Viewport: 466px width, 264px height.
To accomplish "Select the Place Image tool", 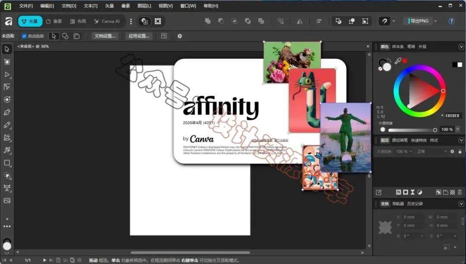I will [x=7, y=201].
